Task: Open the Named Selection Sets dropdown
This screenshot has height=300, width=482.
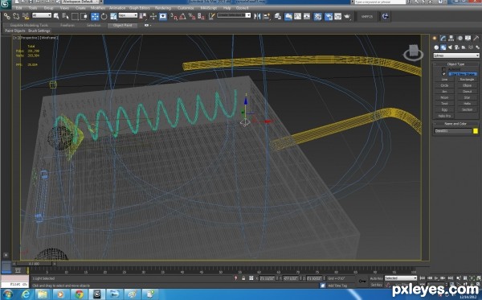Action: tap(234, 15)
